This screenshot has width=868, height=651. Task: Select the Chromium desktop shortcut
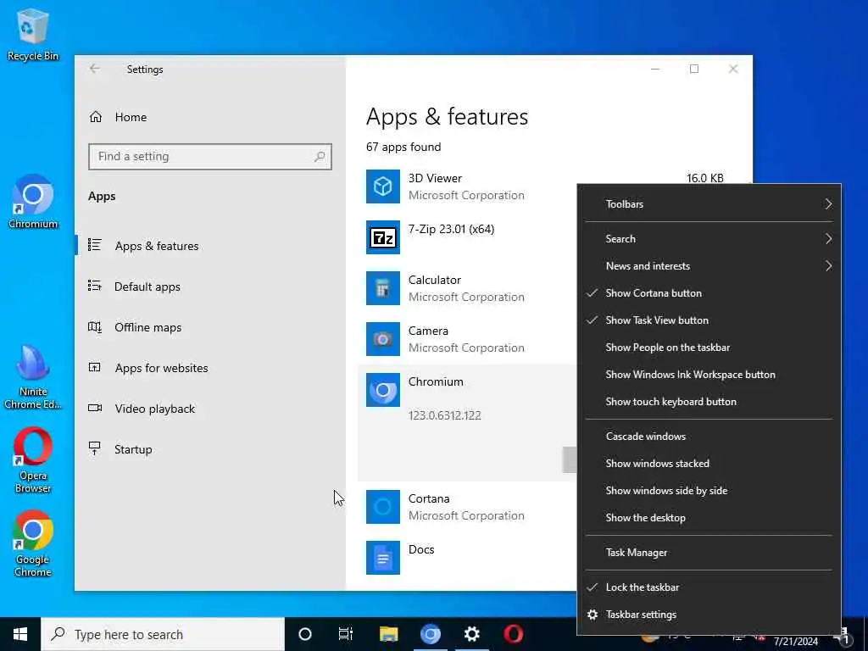33,202
